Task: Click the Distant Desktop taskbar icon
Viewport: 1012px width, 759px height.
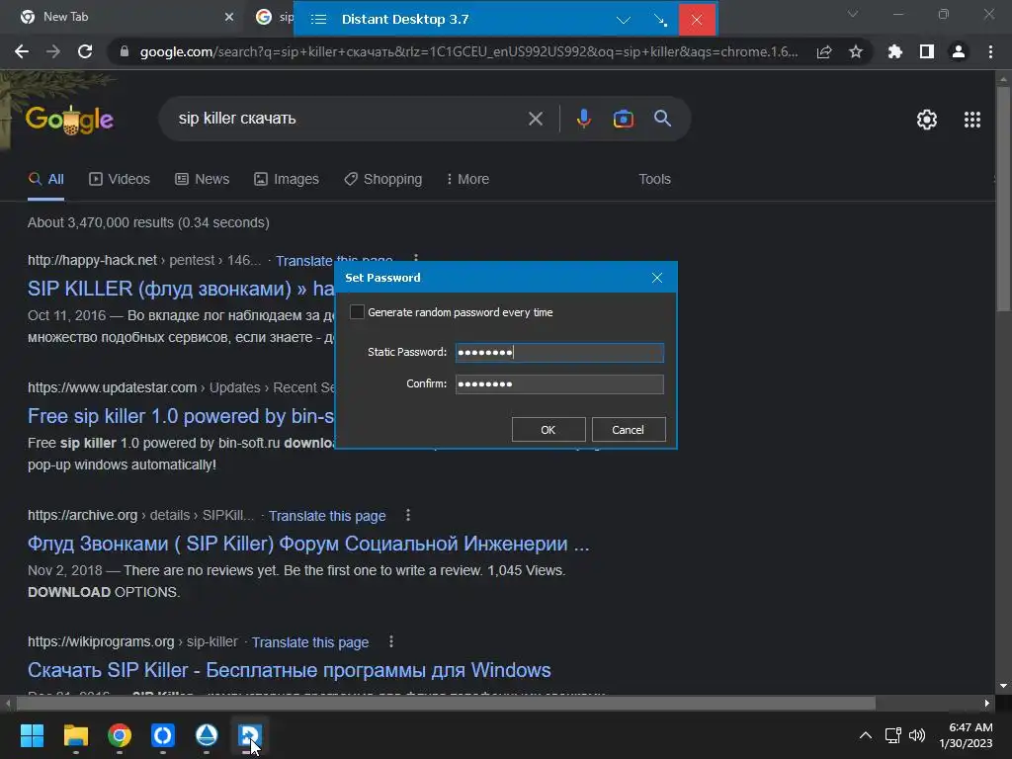Action: (x=250, y=735)
